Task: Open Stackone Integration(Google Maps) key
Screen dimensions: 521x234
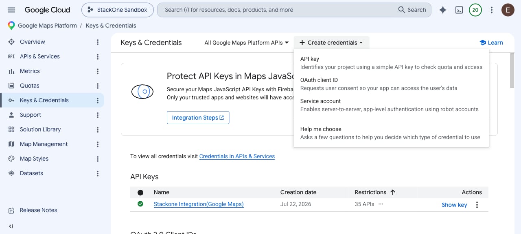Action: click(x=199, y=204)
